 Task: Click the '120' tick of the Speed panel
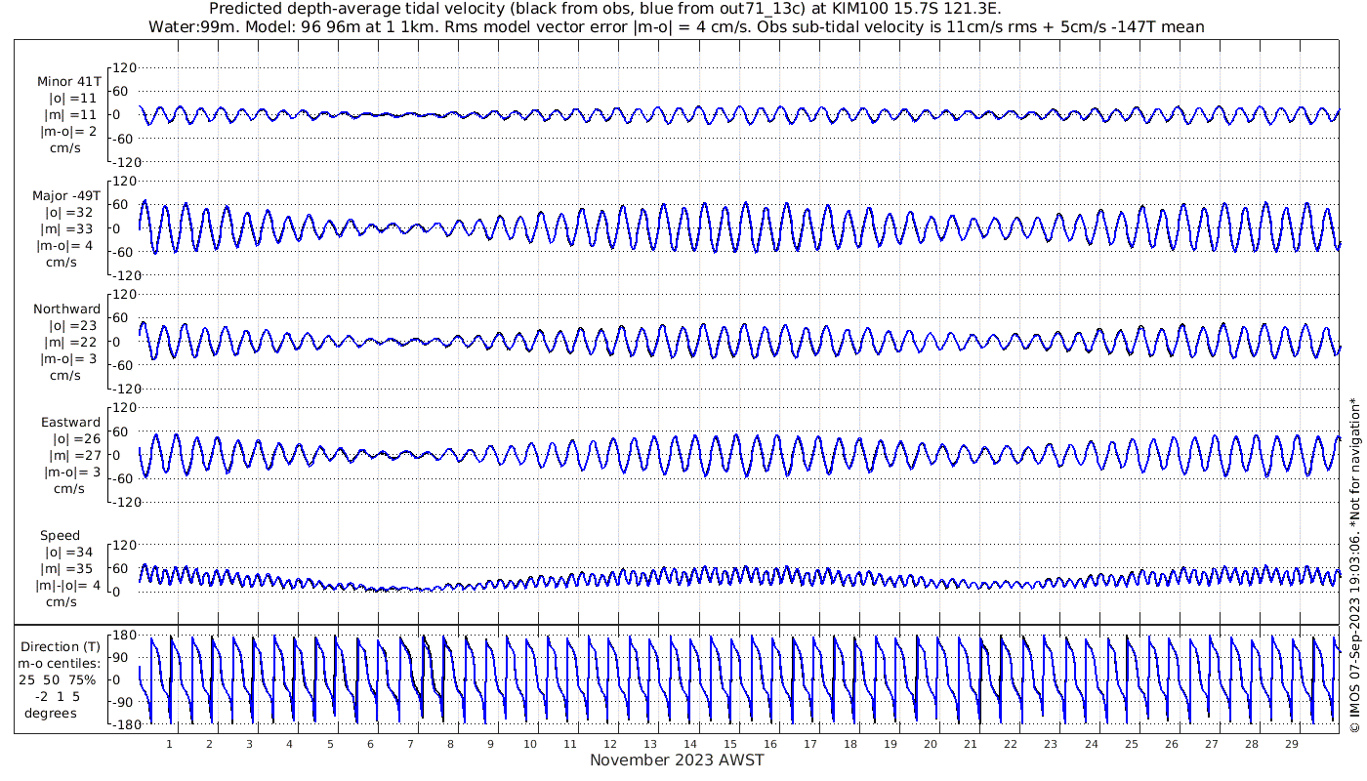(125, 544)
